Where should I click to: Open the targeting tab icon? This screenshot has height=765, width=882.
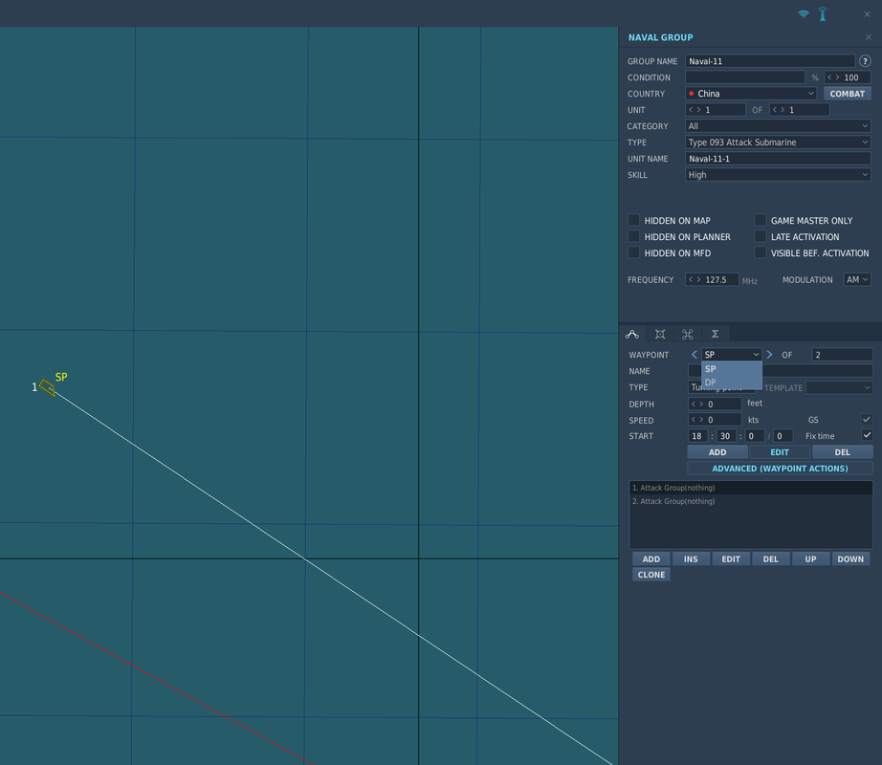[660, 334]
